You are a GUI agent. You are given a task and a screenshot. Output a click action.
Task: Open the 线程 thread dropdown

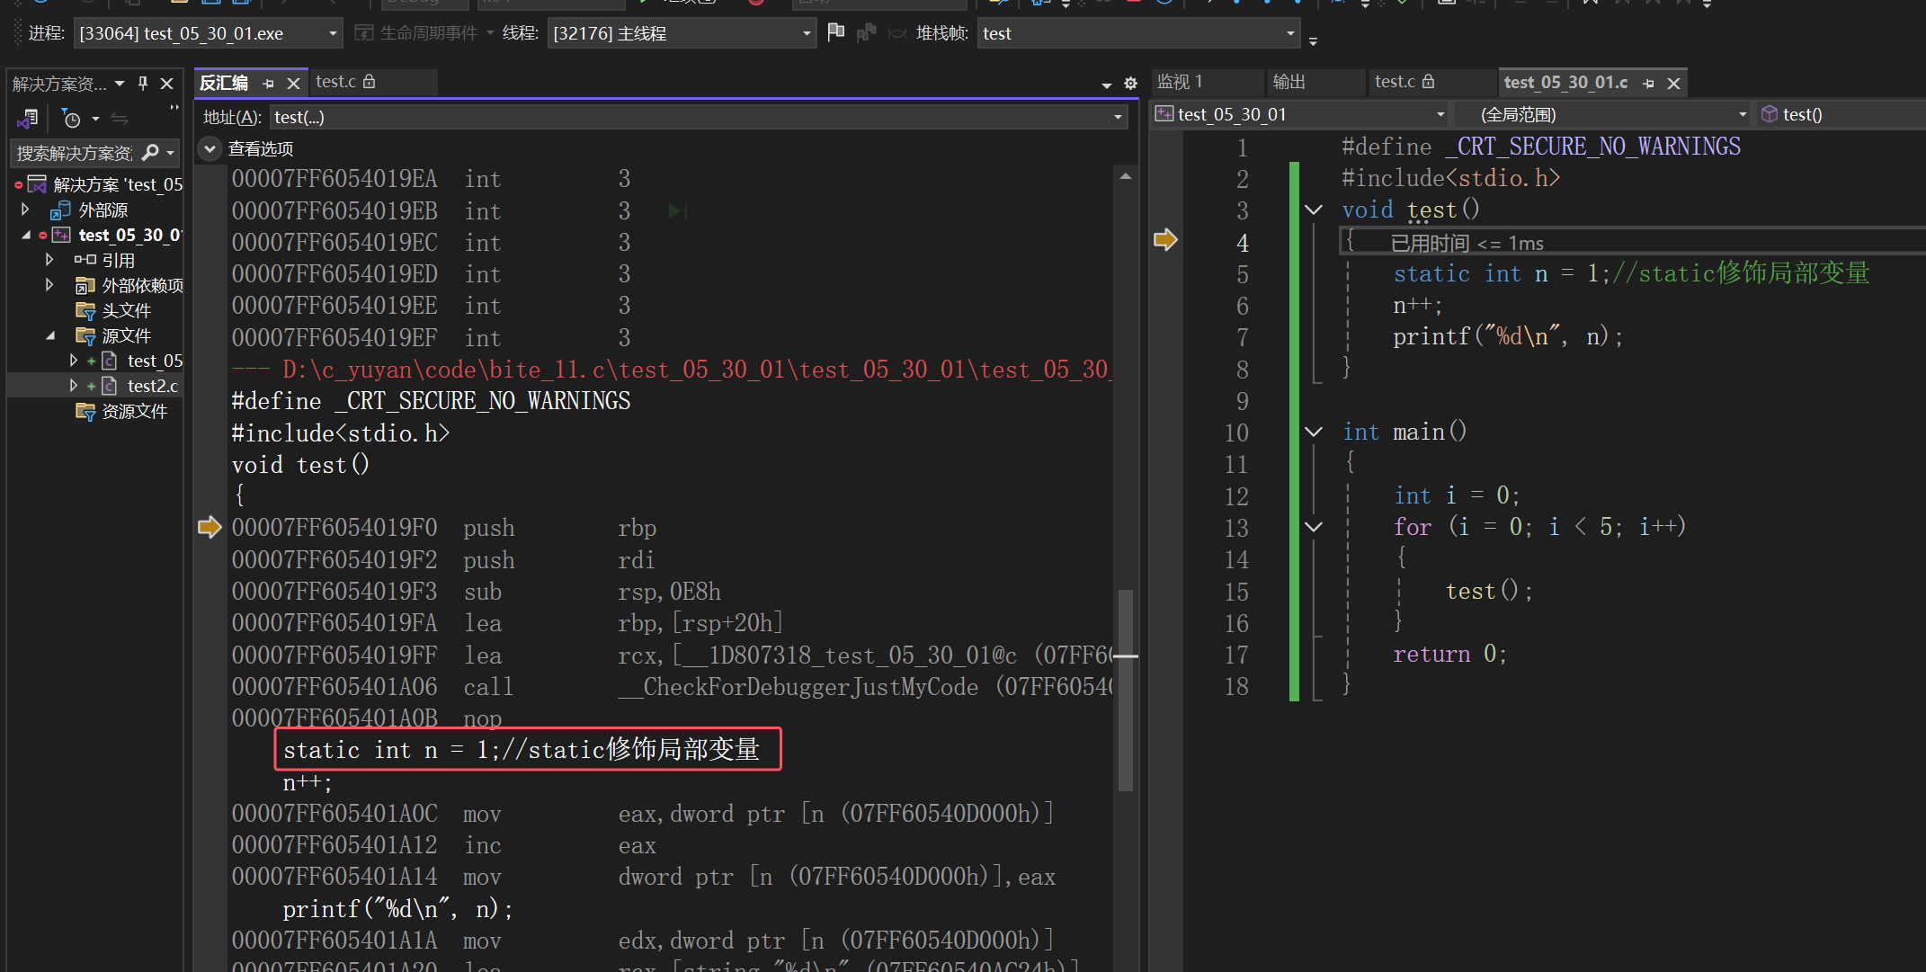[806, 33]
